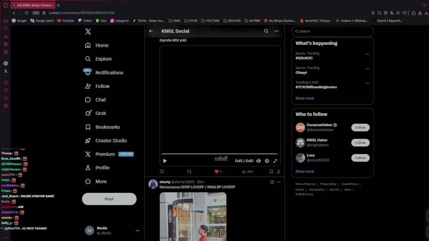Reload the page in the browser toolbar
429x241 pixels.
tap(26, 13)
